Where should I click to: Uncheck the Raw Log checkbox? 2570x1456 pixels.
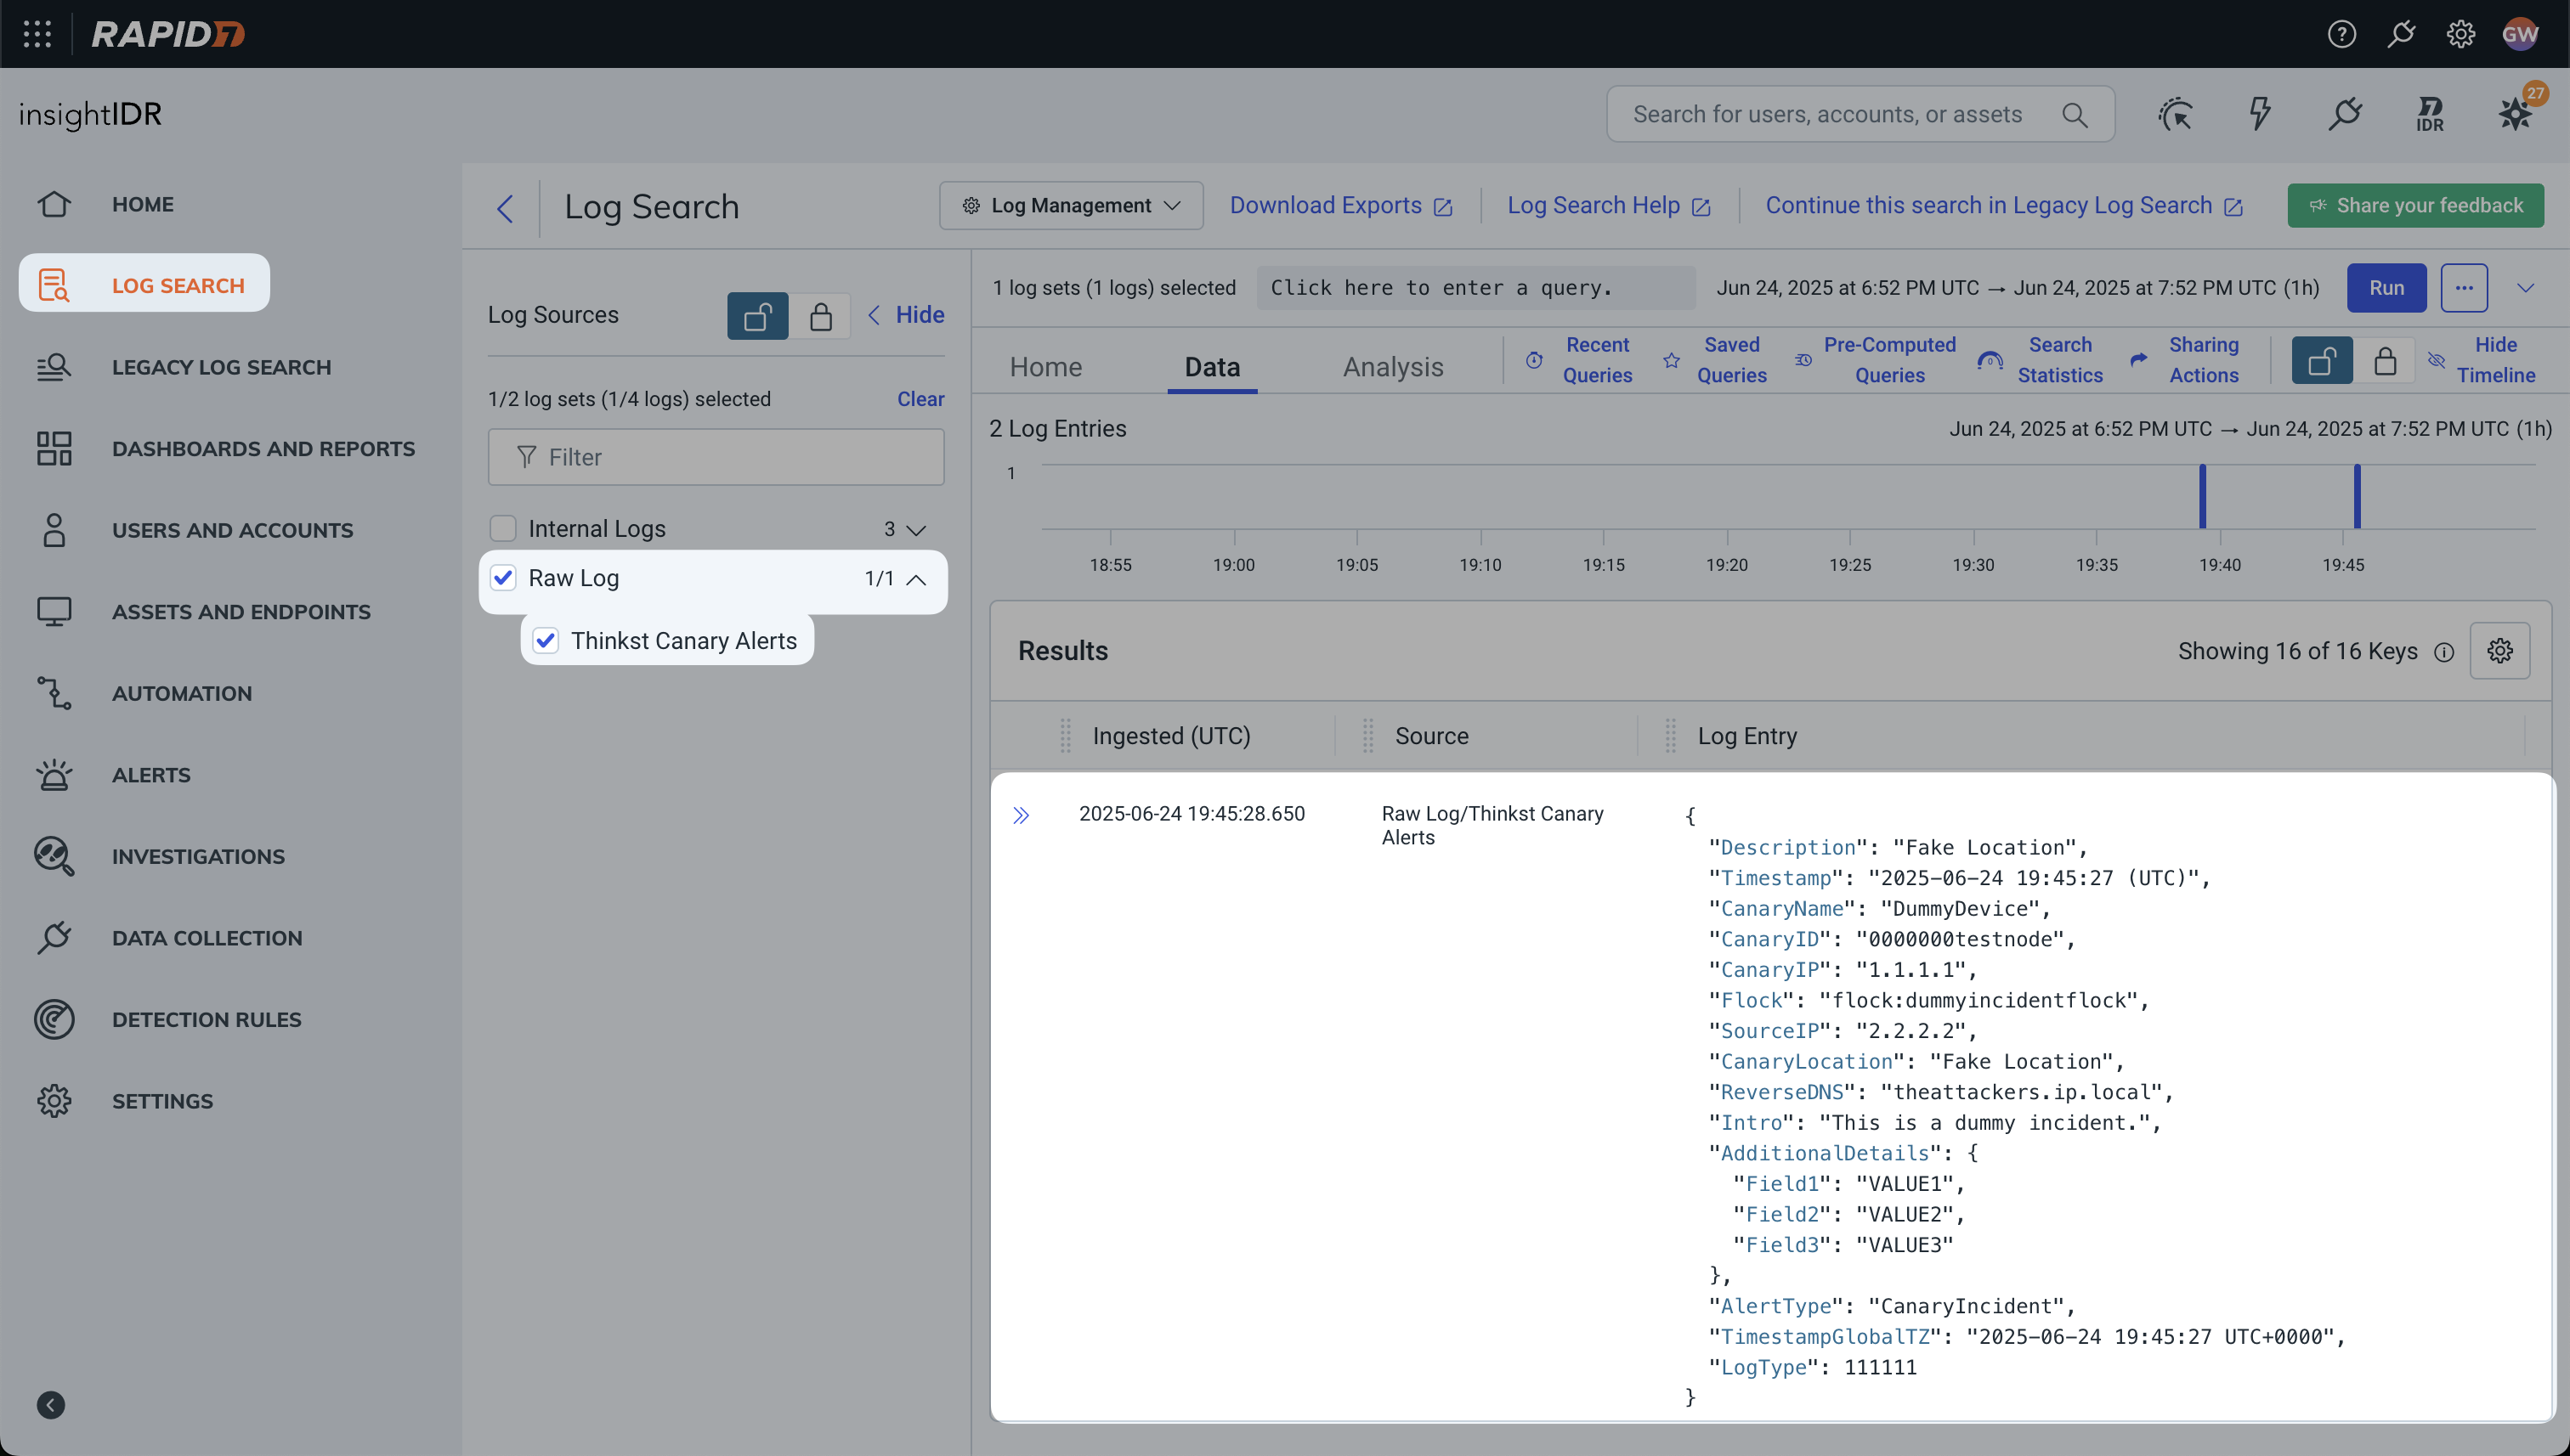(502, 578)
